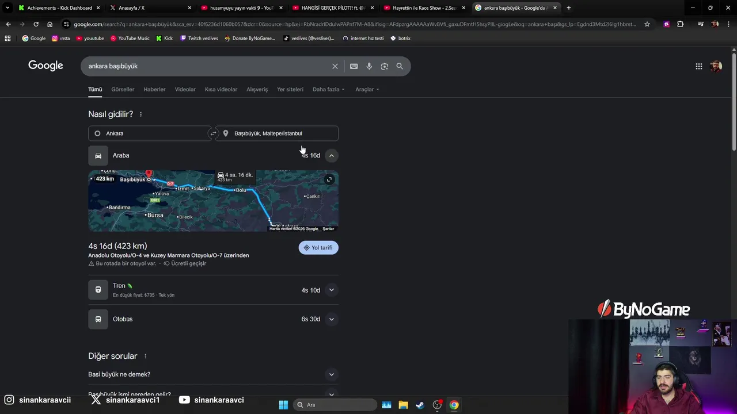The width and height of the screenshot is (737, 414).
Task: Open OBS Studio from the taskbar
Action: tap(437, 405)
